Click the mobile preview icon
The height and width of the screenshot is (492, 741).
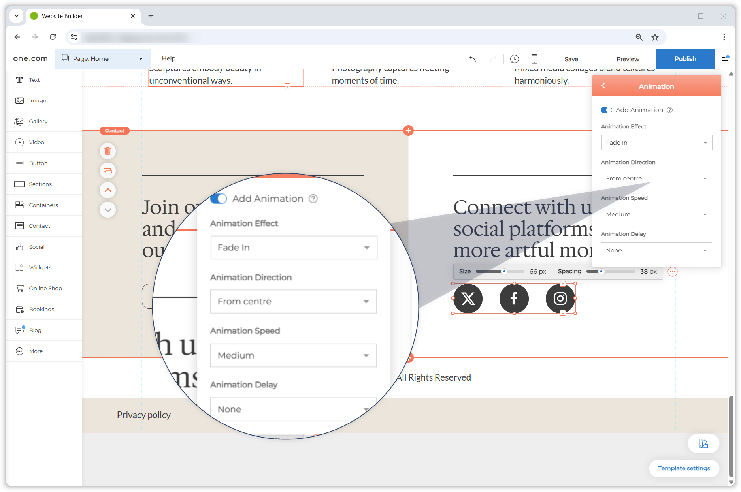[x=534, y=58]
